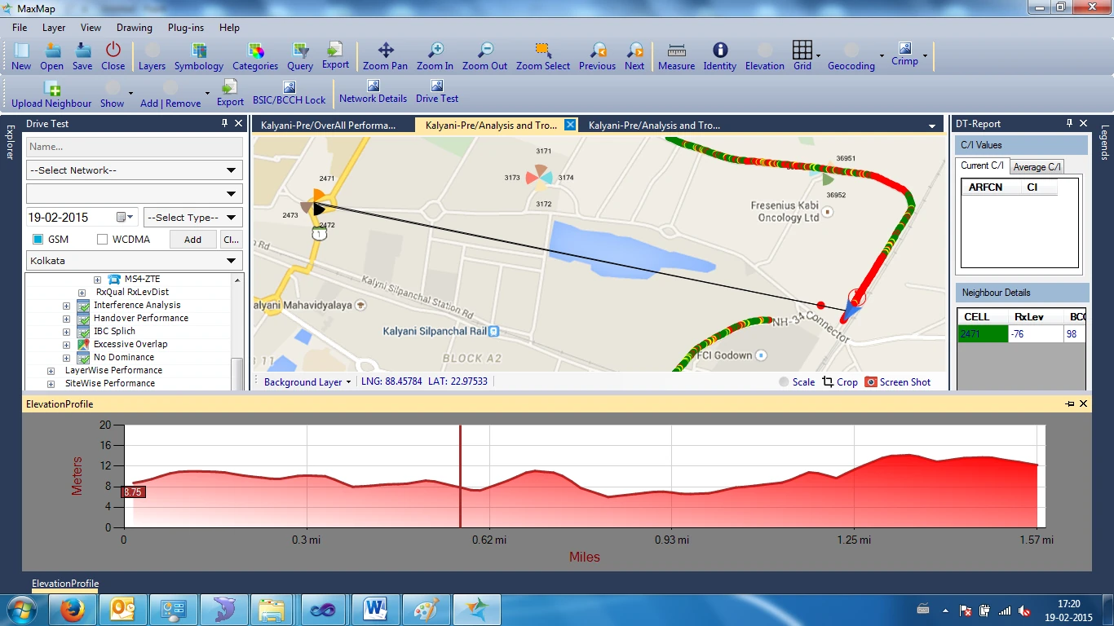Uncheck the GSM checkbox
The height and width of the screenshot is (626, 1114).
point(38,240)
